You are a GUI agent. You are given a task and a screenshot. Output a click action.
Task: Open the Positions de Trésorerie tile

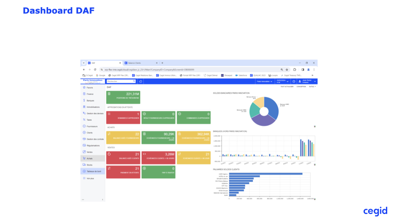pos(123,97)
